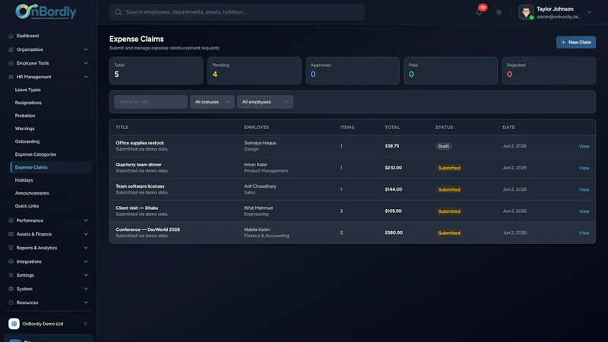Collapse the HR Management chevron
The image size is (608, 342).
(86, 77)
